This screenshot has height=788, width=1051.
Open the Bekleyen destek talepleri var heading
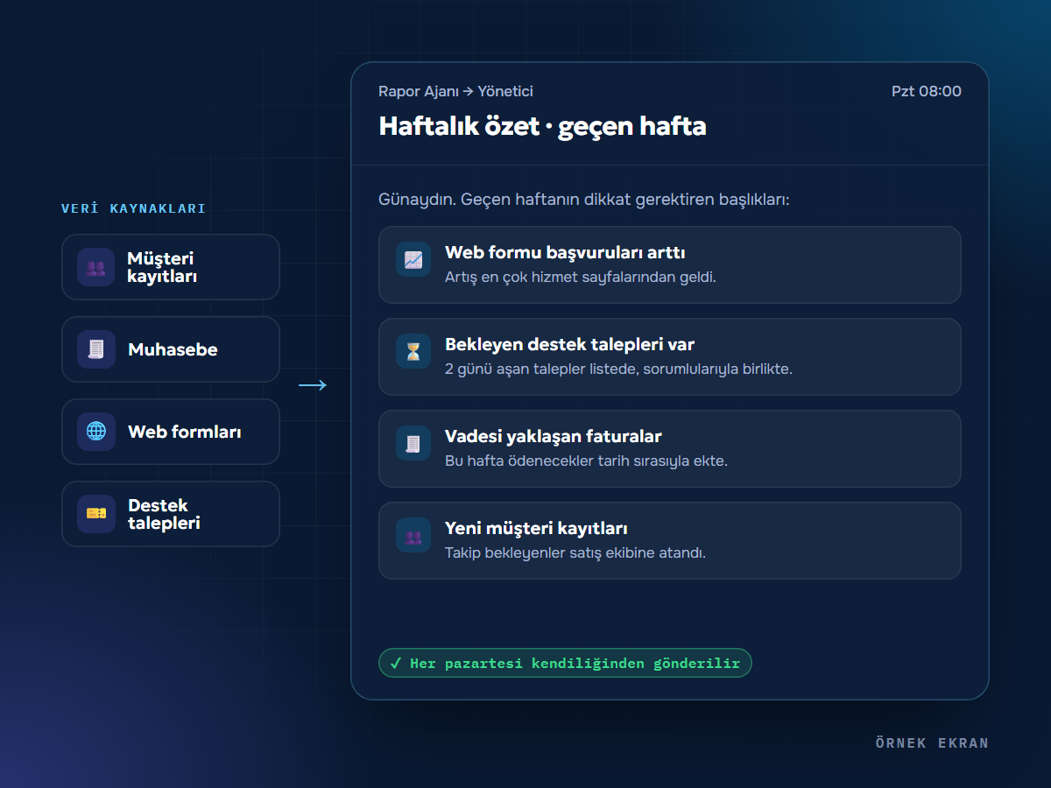tap(569, 345)
